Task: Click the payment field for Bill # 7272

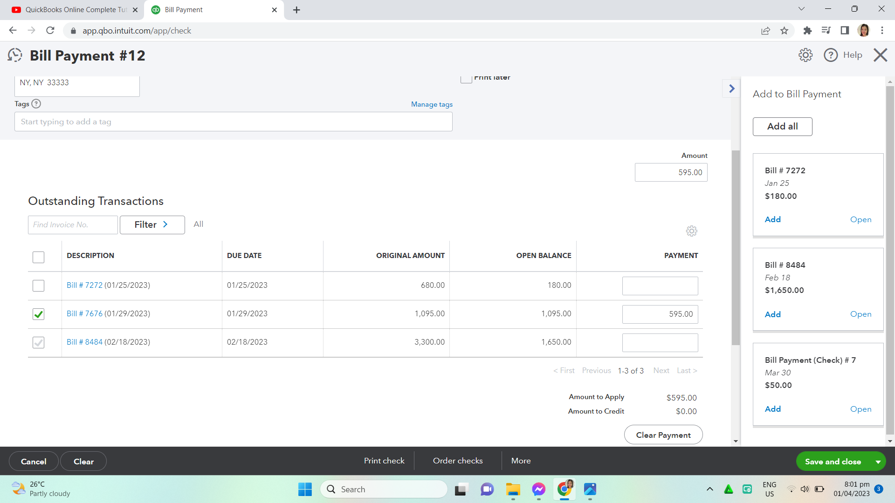Action: (660, 286)
